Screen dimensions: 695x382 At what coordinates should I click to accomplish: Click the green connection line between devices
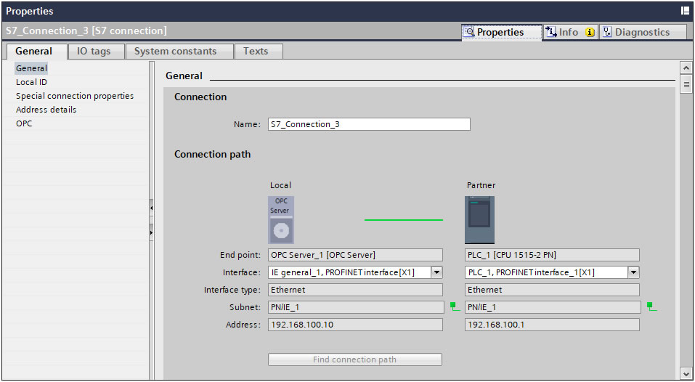(x=404, y=220)
